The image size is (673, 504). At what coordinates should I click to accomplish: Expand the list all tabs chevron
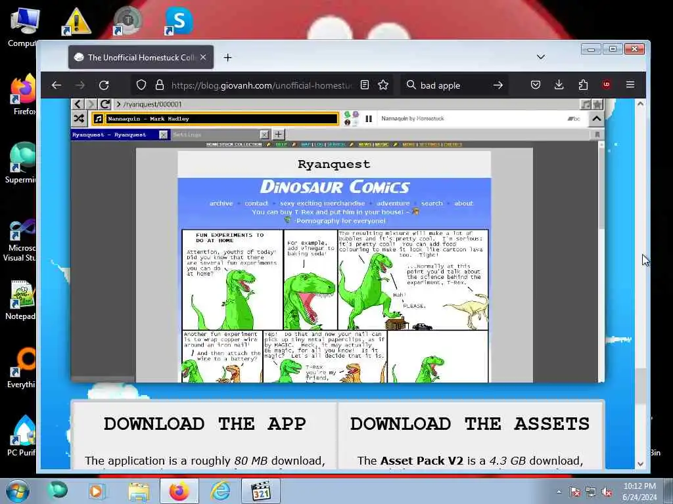click(541, 57)
